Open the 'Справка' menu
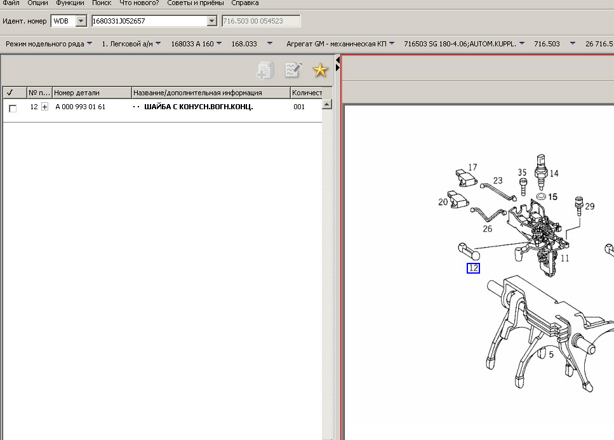The image size is (614, 440). (244, 3)
